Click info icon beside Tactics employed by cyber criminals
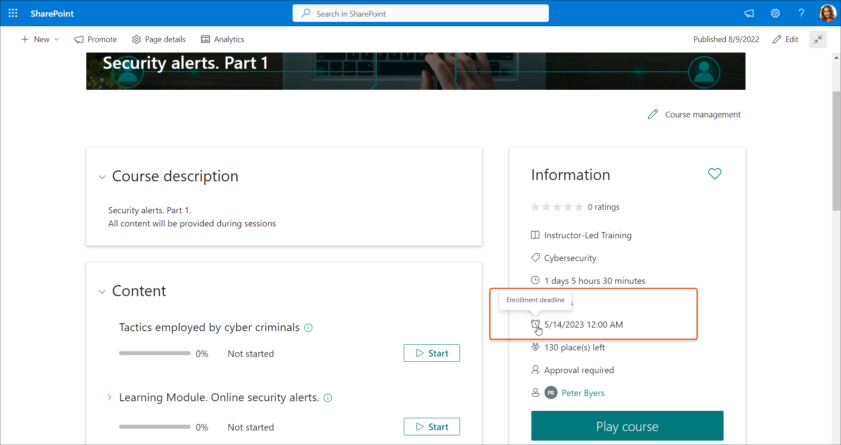Image resolution: width=841 pixels, height=445 pixels. [308, 328]
